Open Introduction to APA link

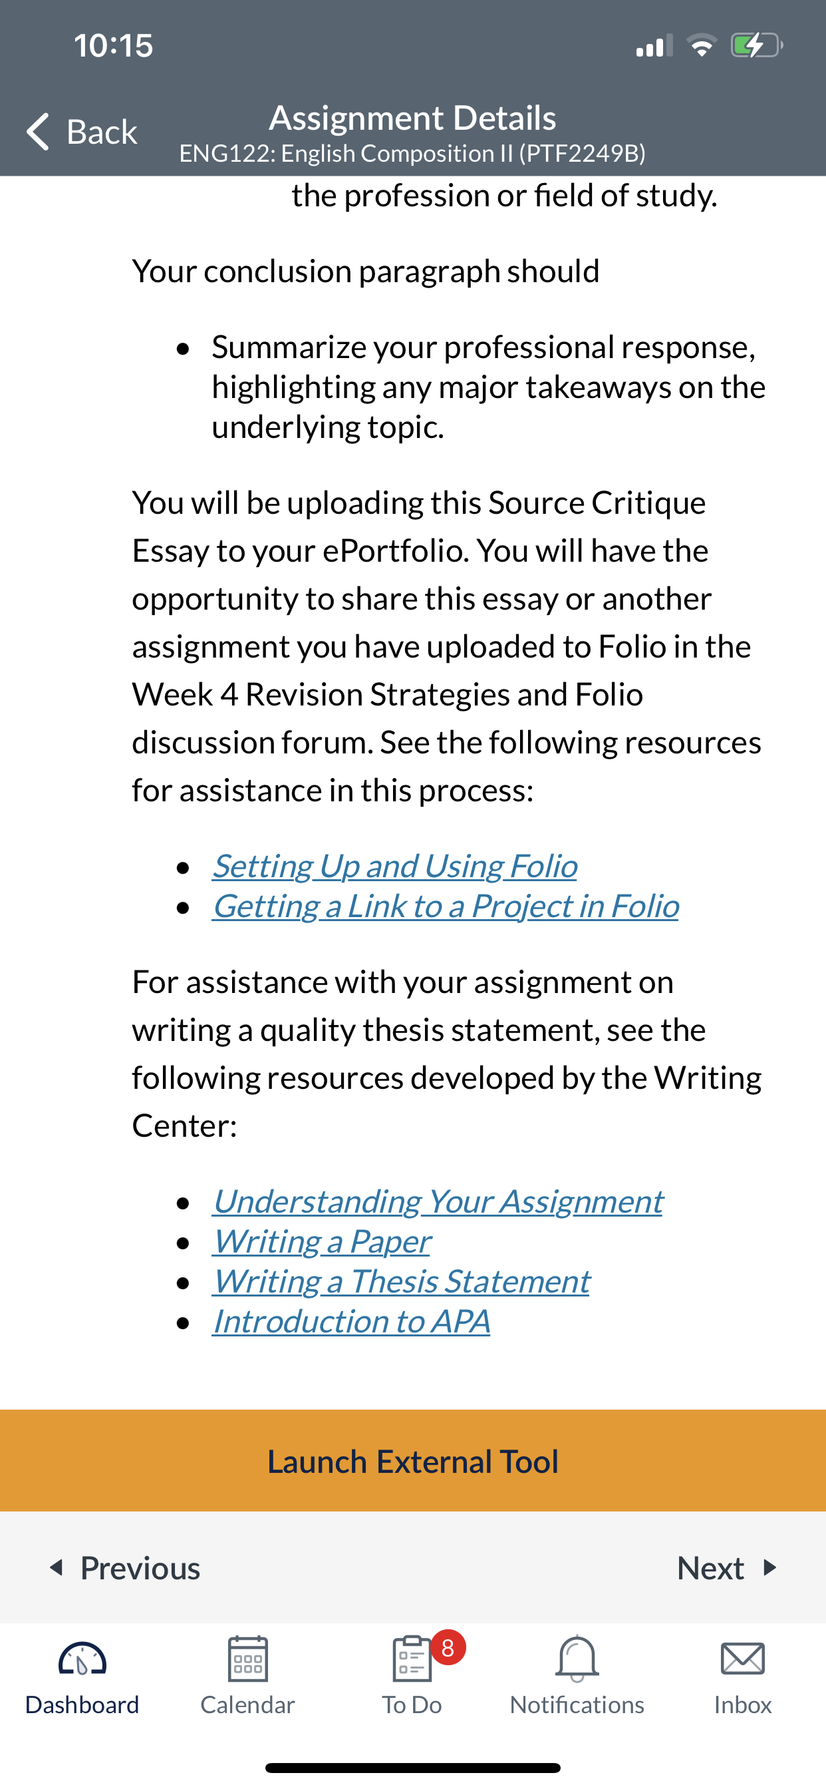click(x=351, y=1322)
